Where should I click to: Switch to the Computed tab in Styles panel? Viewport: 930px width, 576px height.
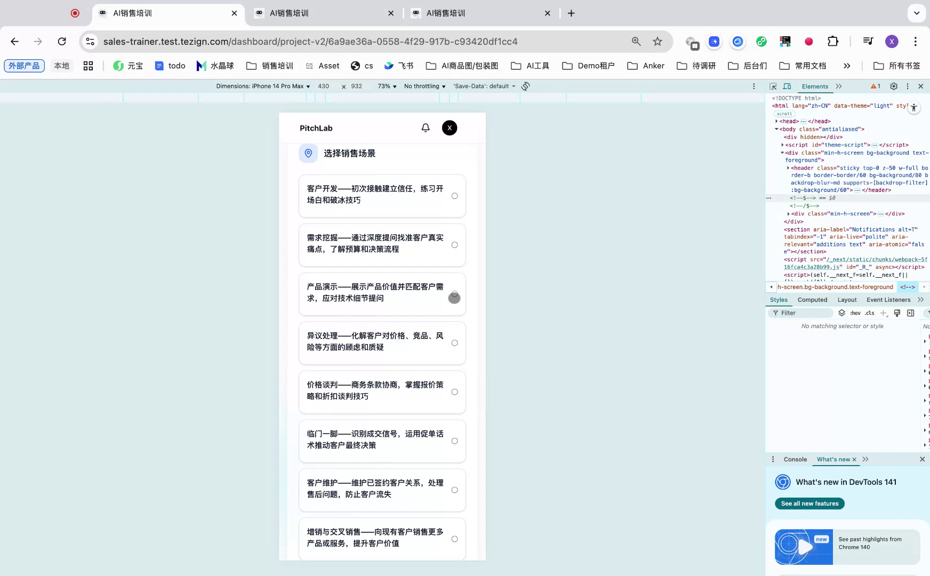[x=812, y=300]
